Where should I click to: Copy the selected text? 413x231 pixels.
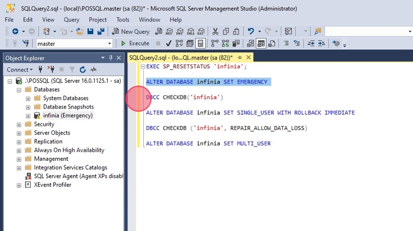226,32
